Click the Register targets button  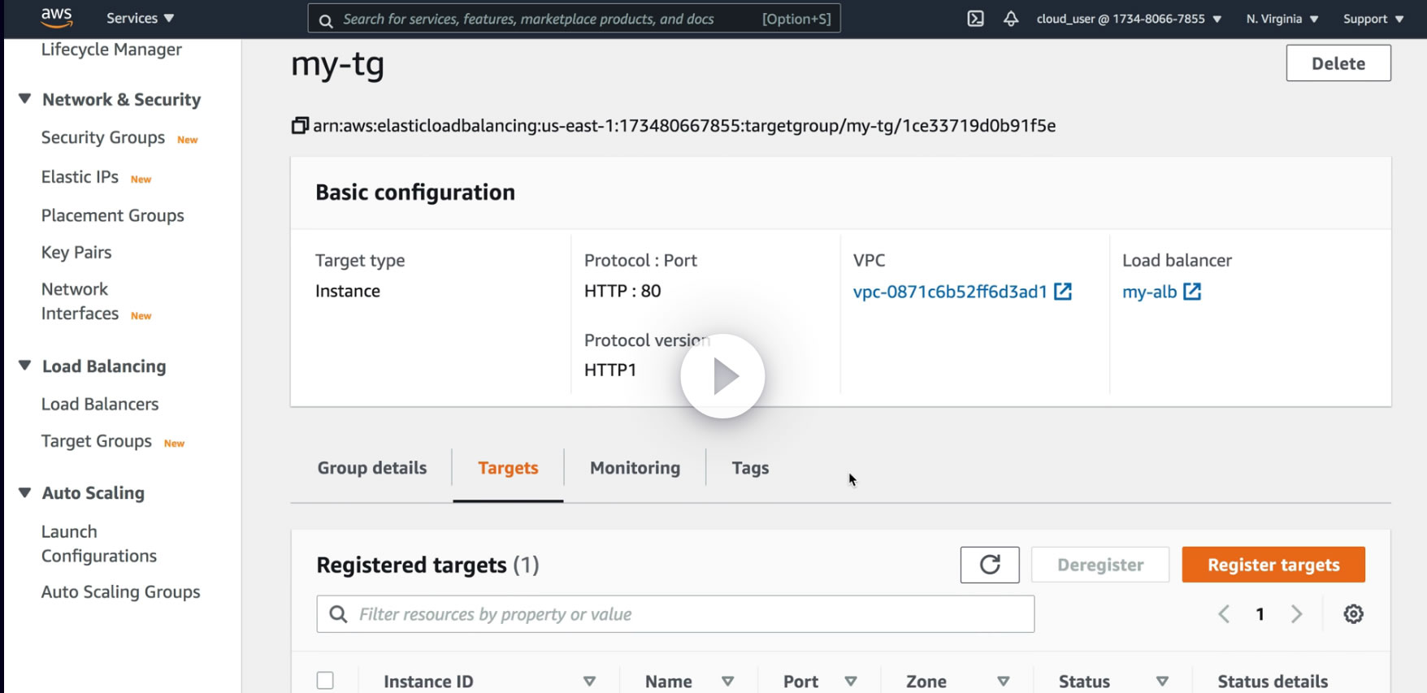tap(1273, 565)
